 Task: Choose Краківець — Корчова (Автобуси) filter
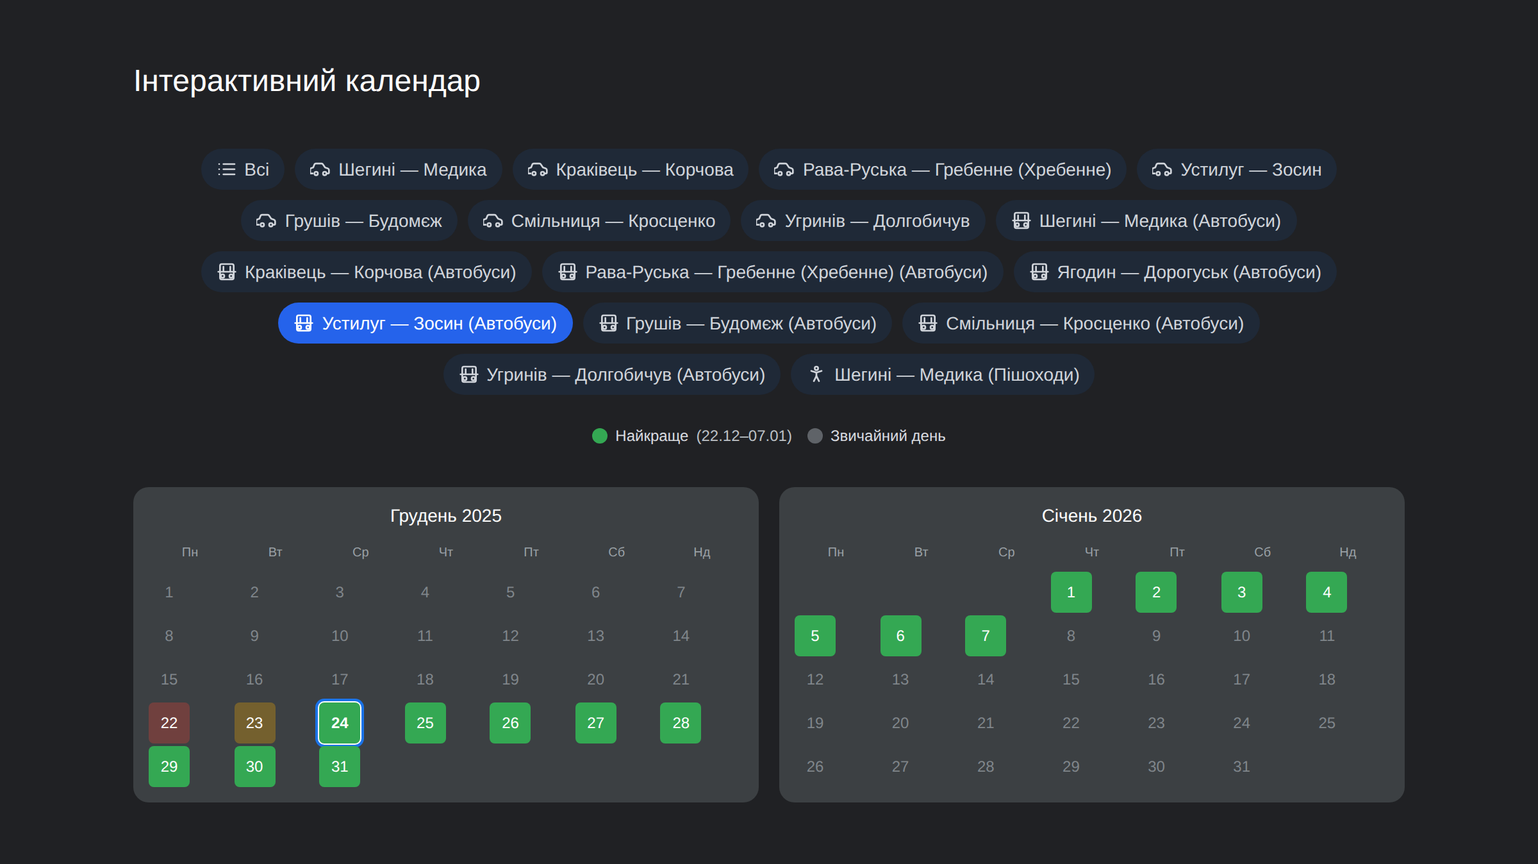point(367,272)
